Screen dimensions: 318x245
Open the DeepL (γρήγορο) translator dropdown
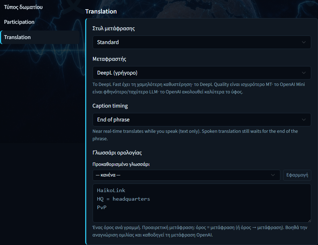pos(202,73)
